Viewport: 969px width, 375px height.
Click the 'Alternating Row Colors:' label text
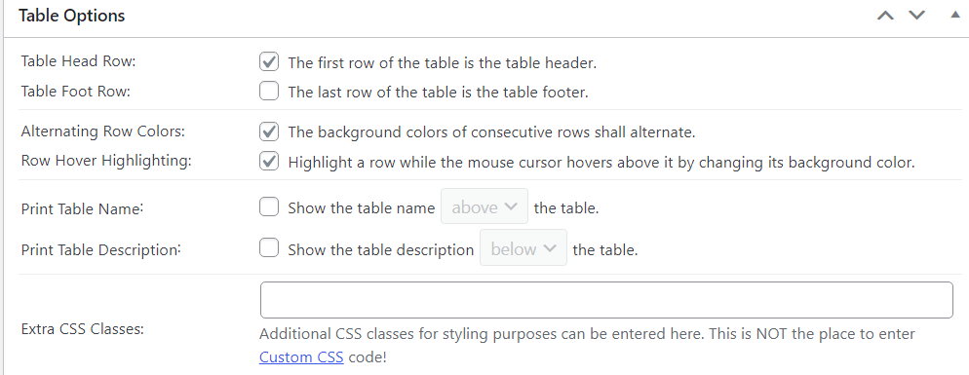[x=103, y=131]
